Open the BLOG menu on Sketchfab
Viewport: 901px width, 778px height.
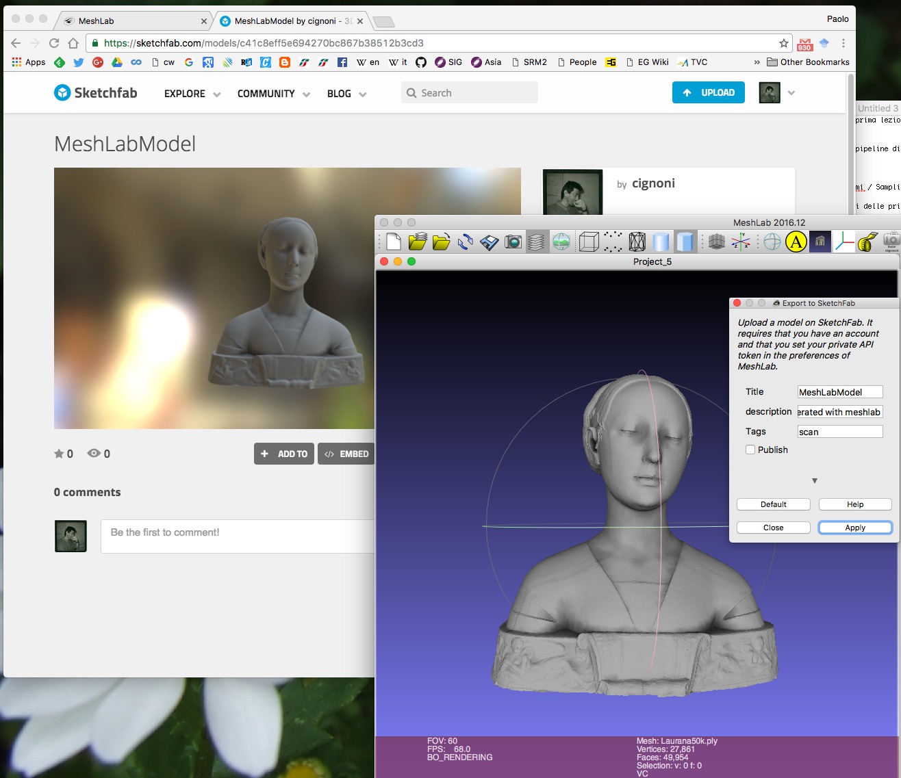point(345,94)
